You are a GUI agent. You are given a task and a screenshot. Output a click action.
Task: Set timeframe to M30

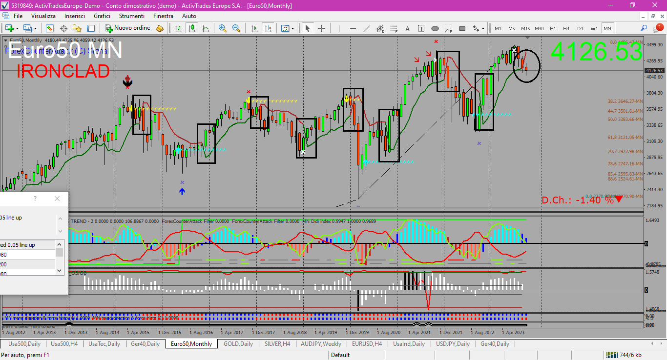(x=539, y=28)
